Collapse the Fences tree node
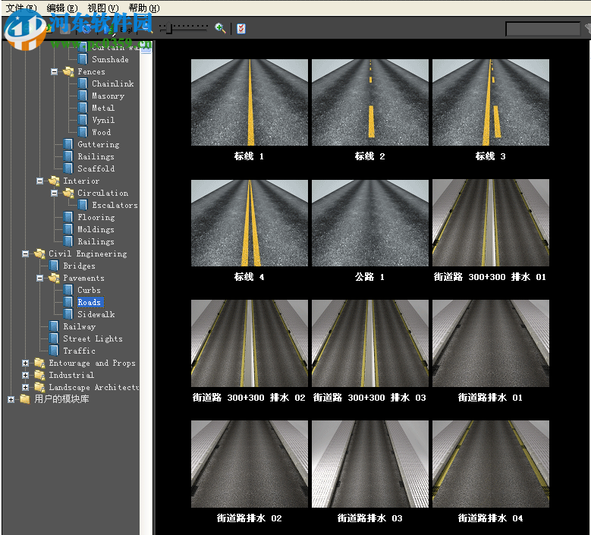The image size is (591, 535). tap(55, 71)
